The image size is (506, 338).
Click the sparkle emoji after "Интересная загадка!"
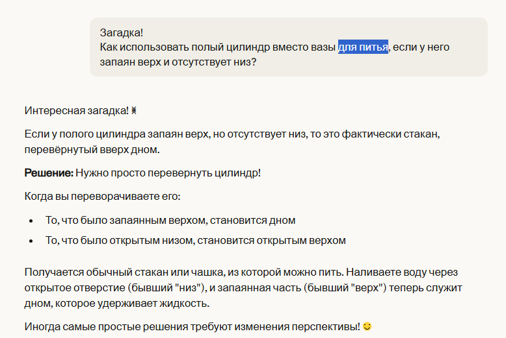[134, 111]
